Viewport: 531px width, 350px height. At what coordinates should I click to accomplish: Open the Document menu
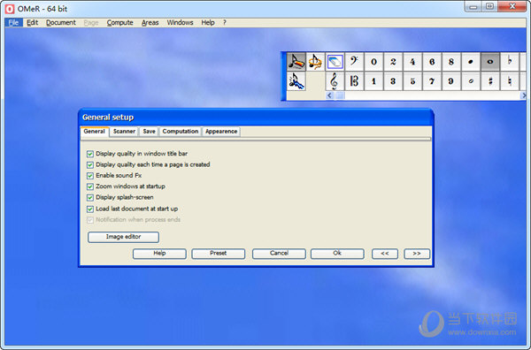click(x=61, y=23)
